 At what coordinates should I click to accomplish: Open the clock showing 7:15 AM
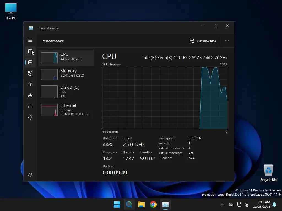coord(262,204)
